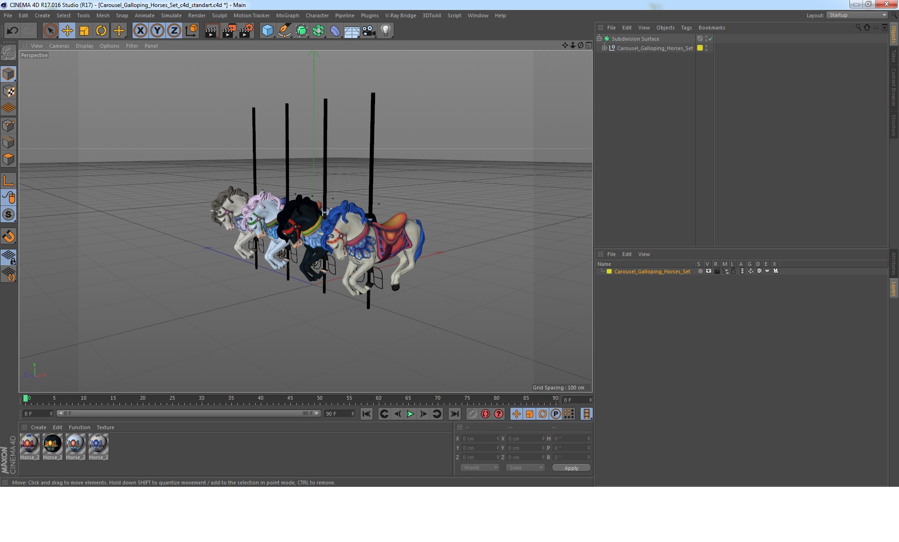Open Edit Render Settings gear icon
Viewport: 899px width, 542px height.
pos(246,31)
